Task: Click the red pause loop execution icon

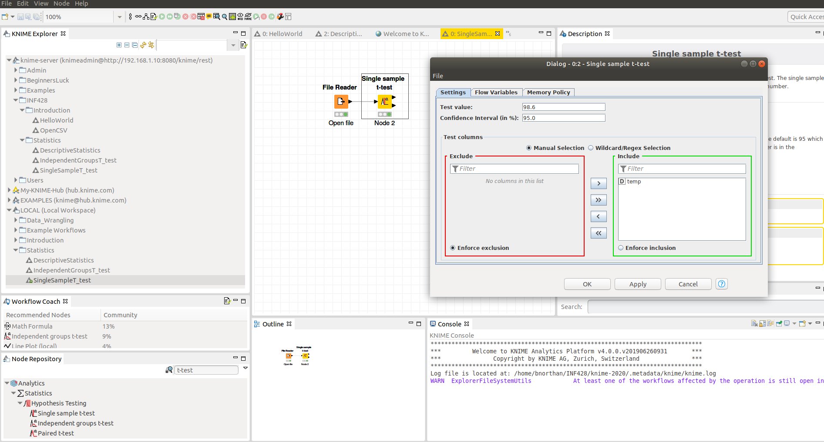Action: click(x=264, y=17)
